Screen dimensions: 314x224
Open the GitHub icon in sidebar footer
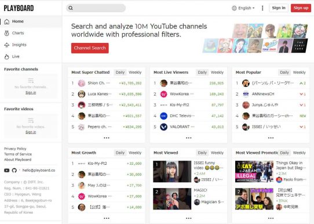click(14, 171)
